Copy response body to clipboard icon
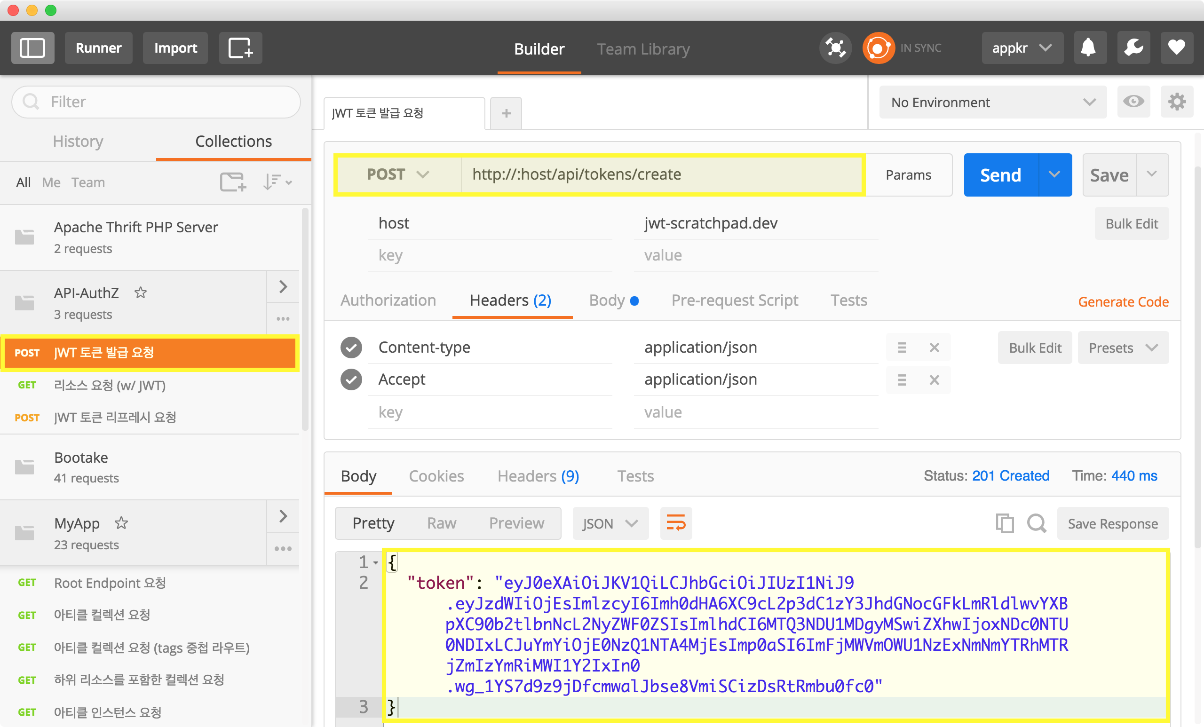The width and height of the screenshot is (1204, 727). coord(1004,523)
